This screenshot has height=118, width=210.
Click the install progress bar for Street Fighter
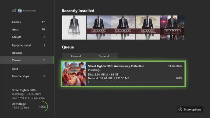[x=135, y=82]
